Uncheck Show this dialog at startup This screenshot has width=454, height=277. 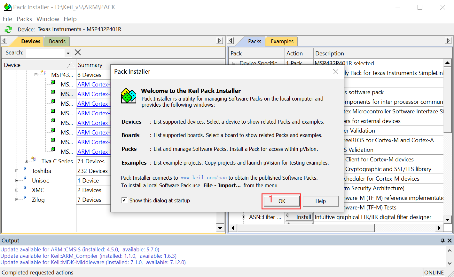coord(124,200)
